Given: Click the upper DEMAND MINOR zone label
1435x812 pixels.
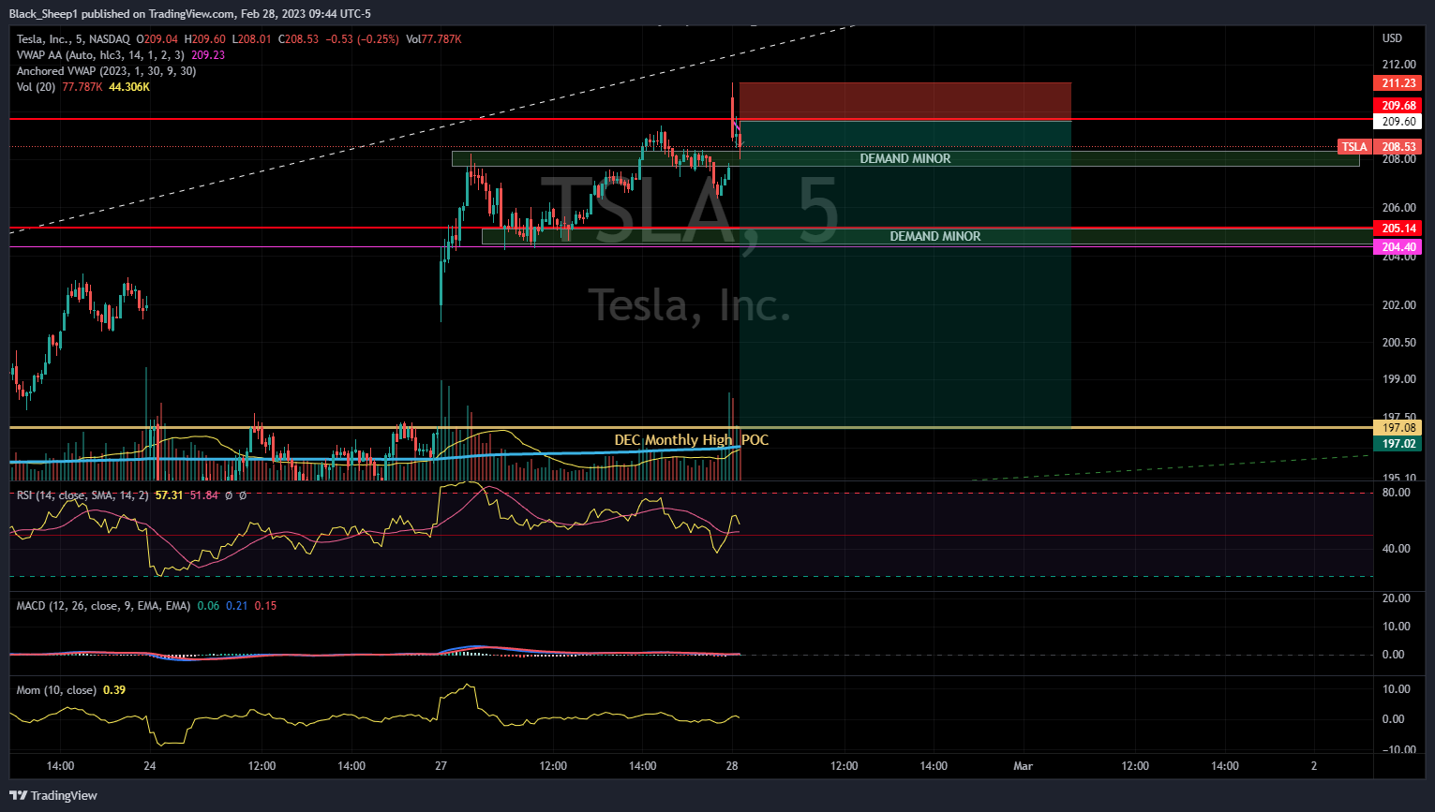Looking at the screenshot, I should (905, 159).
